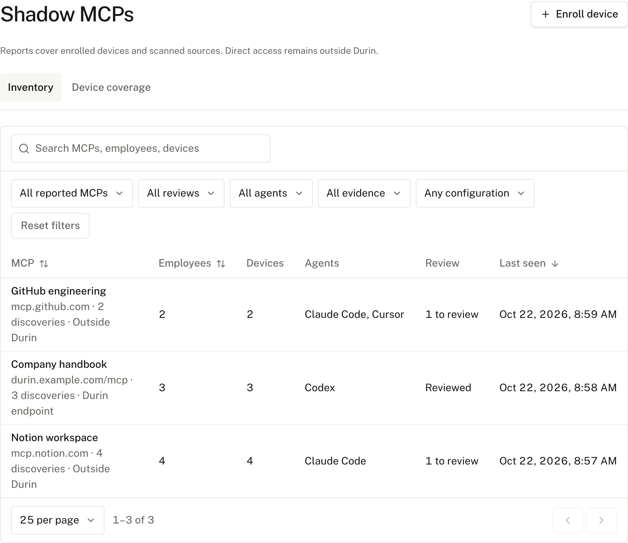Sort by MCP column arrows icon

click(x=44, y=264)
